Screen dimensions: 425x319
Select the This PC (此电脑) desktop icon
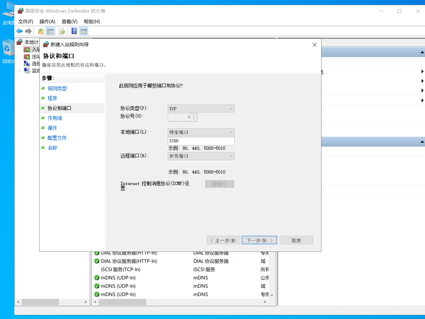pyautogui.click(x=8, y=10)
